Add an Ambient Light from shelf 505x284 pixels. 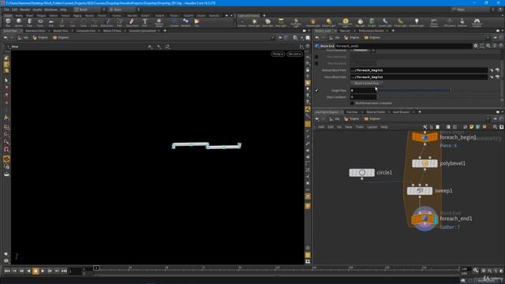[417, 23]
